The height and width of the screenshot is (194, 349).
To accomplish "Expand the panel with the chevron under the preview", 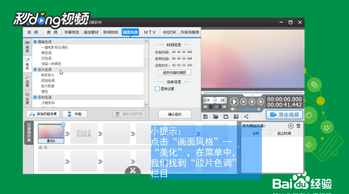I will 252,95.
